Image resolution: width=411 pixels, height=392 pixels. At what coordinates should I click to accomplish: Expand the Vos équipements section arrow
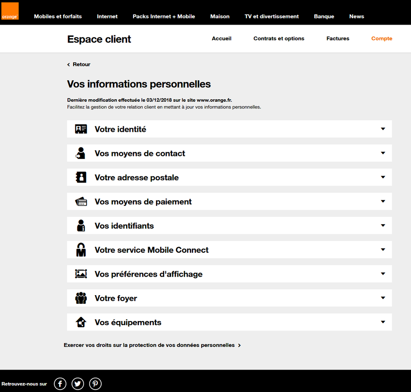383,322
